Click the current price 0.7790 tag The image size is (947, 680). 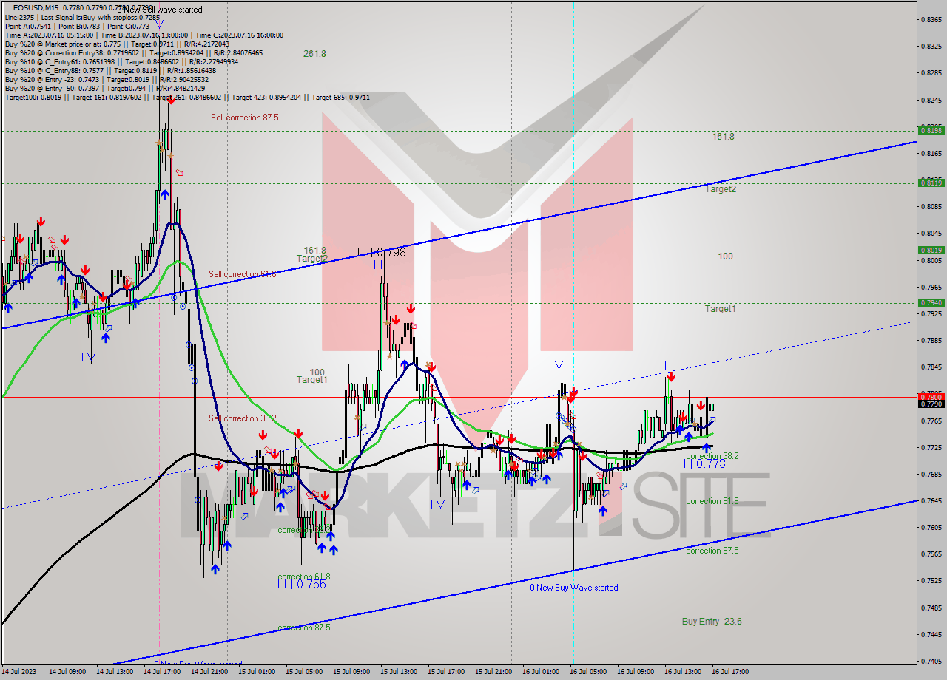tap(931, 404)
